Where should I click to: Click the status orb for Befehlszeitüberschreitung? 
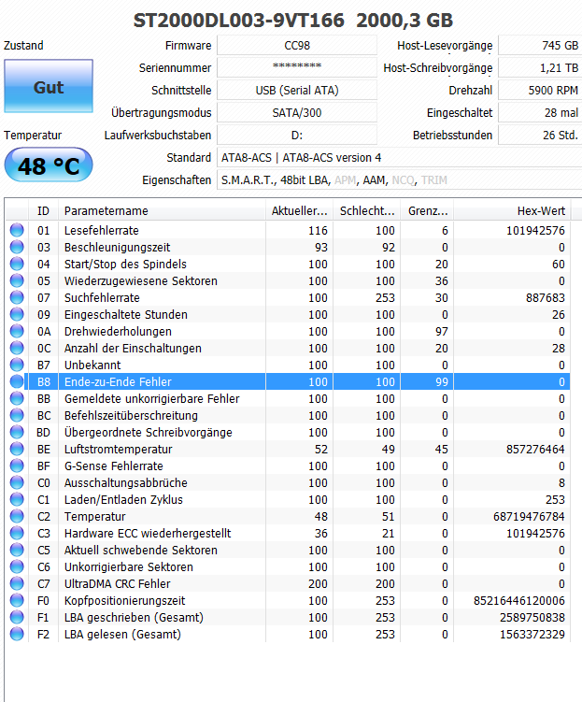tap(17, 415)
